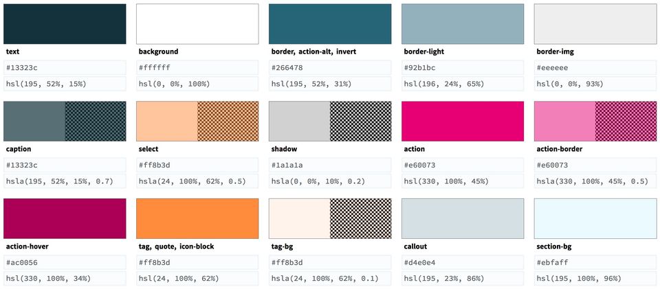Pick the 'section-bg' pale blue swatch
Image resolution: width=660 pixels, height=289 pixels.
[x=595, y=218]
